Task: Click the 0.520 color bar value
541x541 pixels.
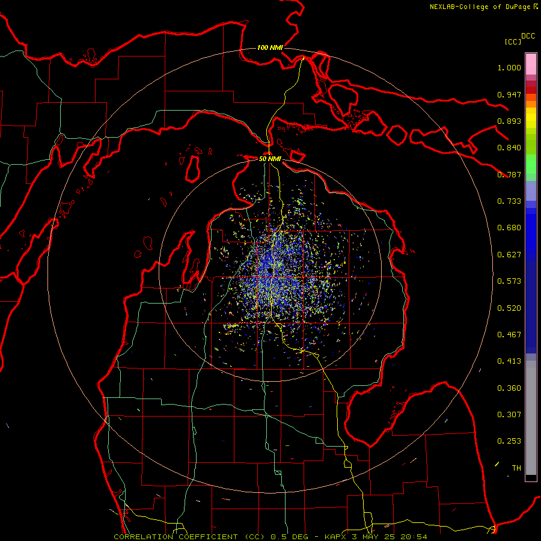Action: [x=509, y=308]
